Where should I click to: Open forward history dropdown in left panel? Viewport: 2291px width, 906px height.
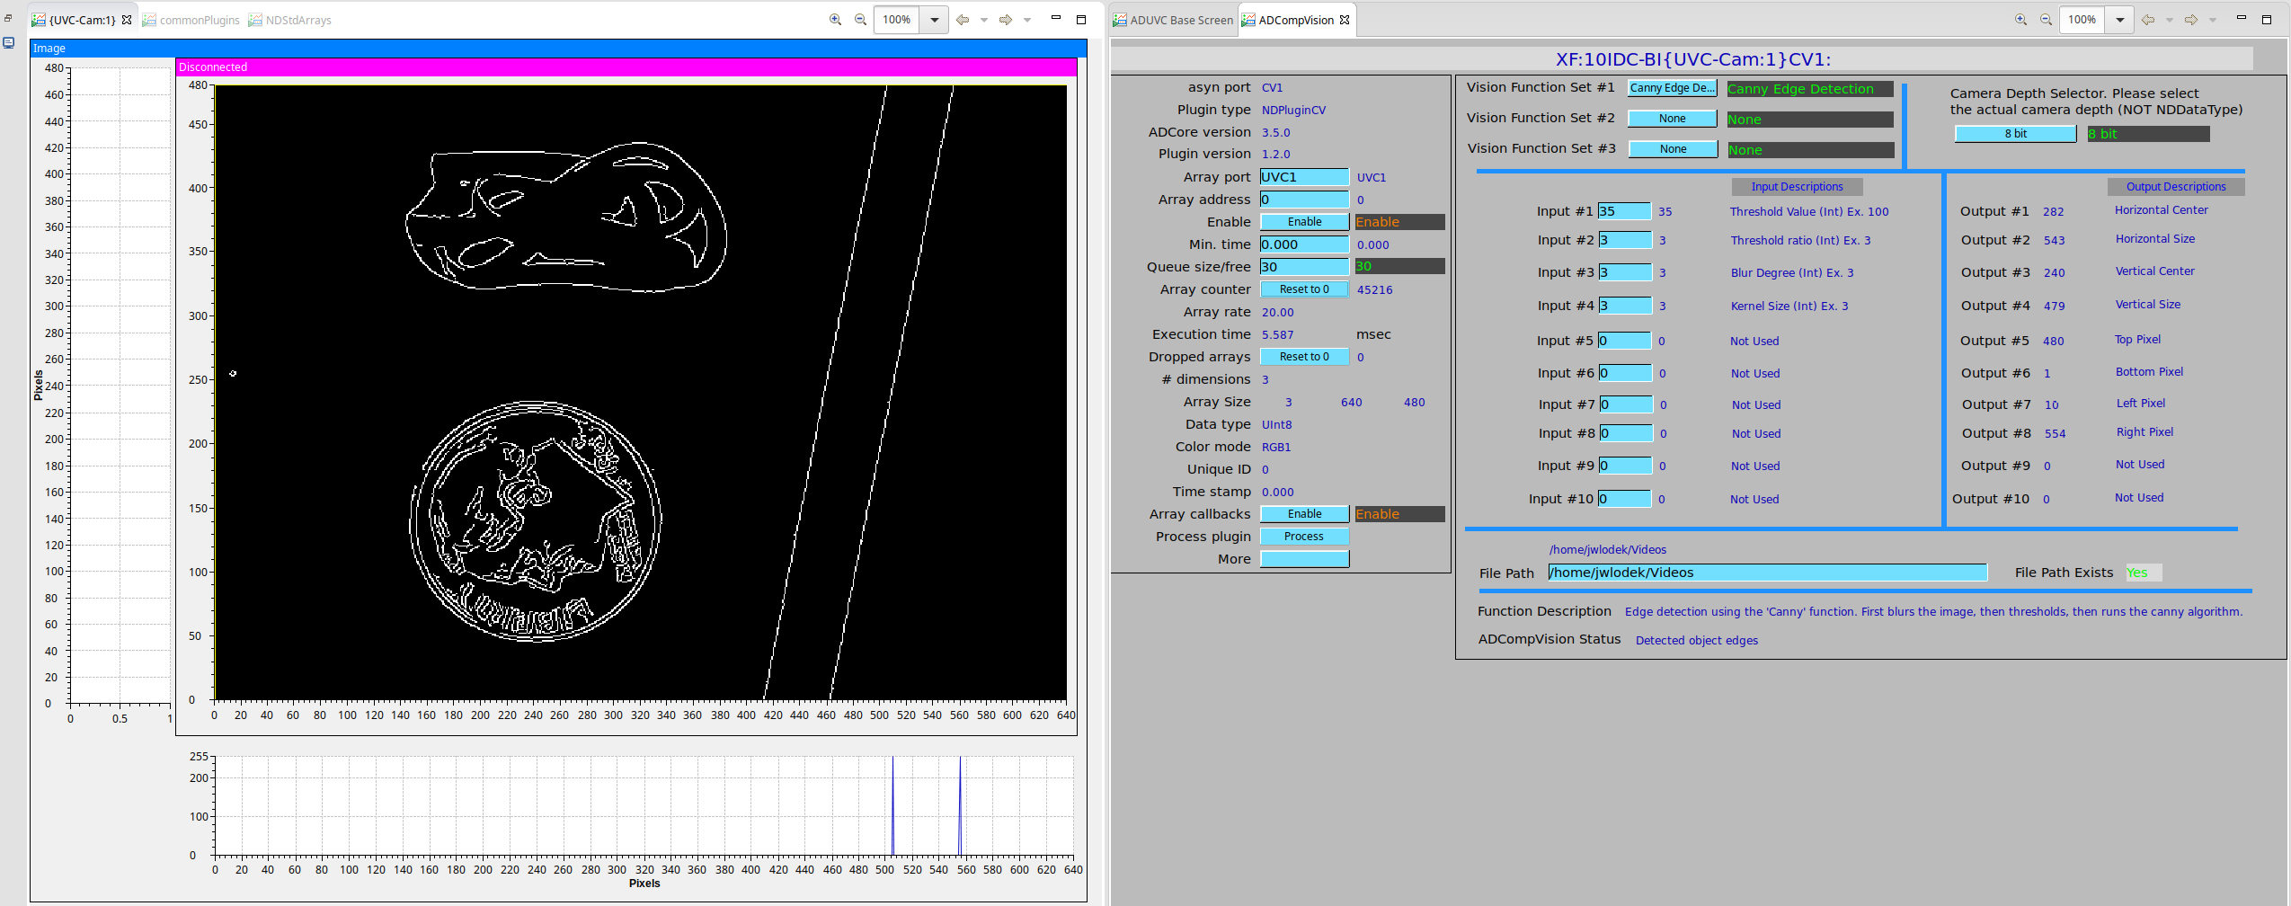(1027, 20)
